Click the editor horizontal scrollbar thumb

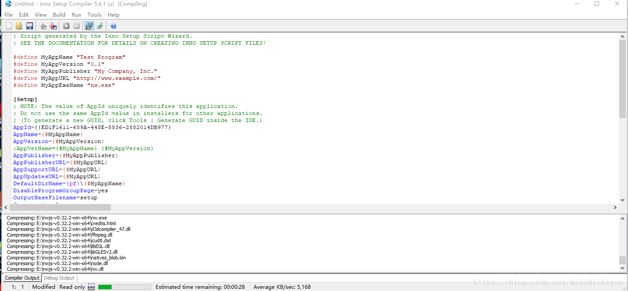pyautogui.click(x=60, y=207)
